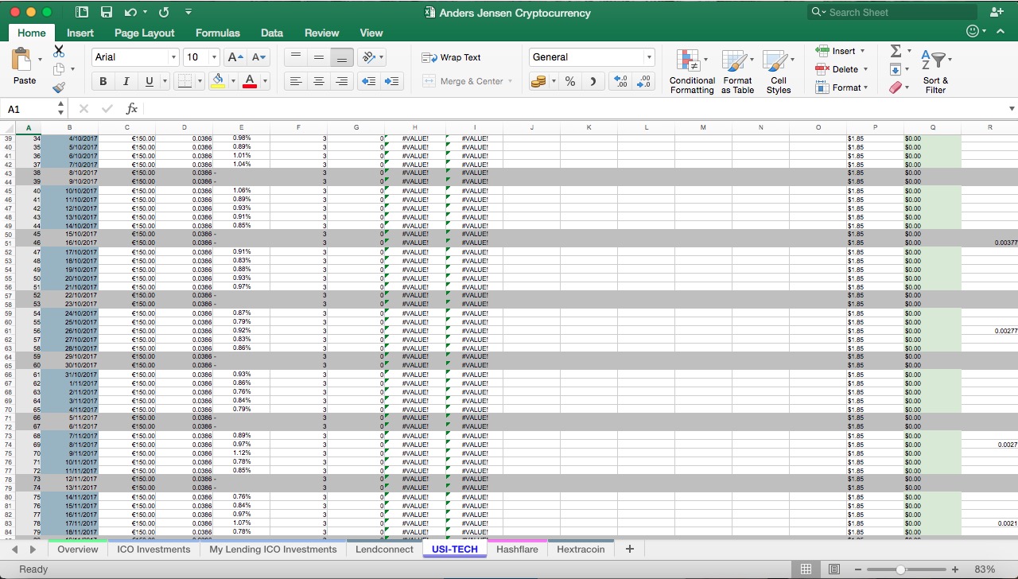Toggle italic formatting
This screenshot has width=1018, height=579.
click(x=126, y=81)
